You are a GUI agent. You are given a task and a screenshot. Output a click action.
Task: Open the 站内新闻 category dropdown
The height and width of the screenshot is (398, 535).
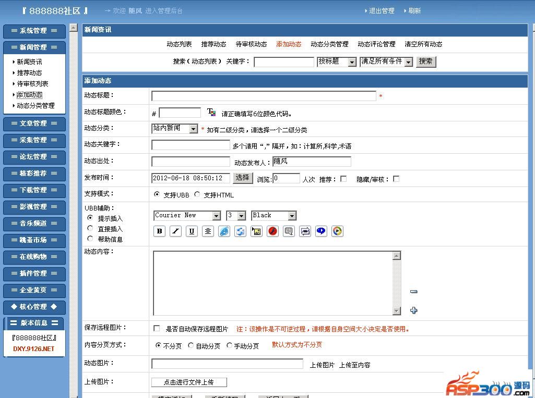point(175,128)
